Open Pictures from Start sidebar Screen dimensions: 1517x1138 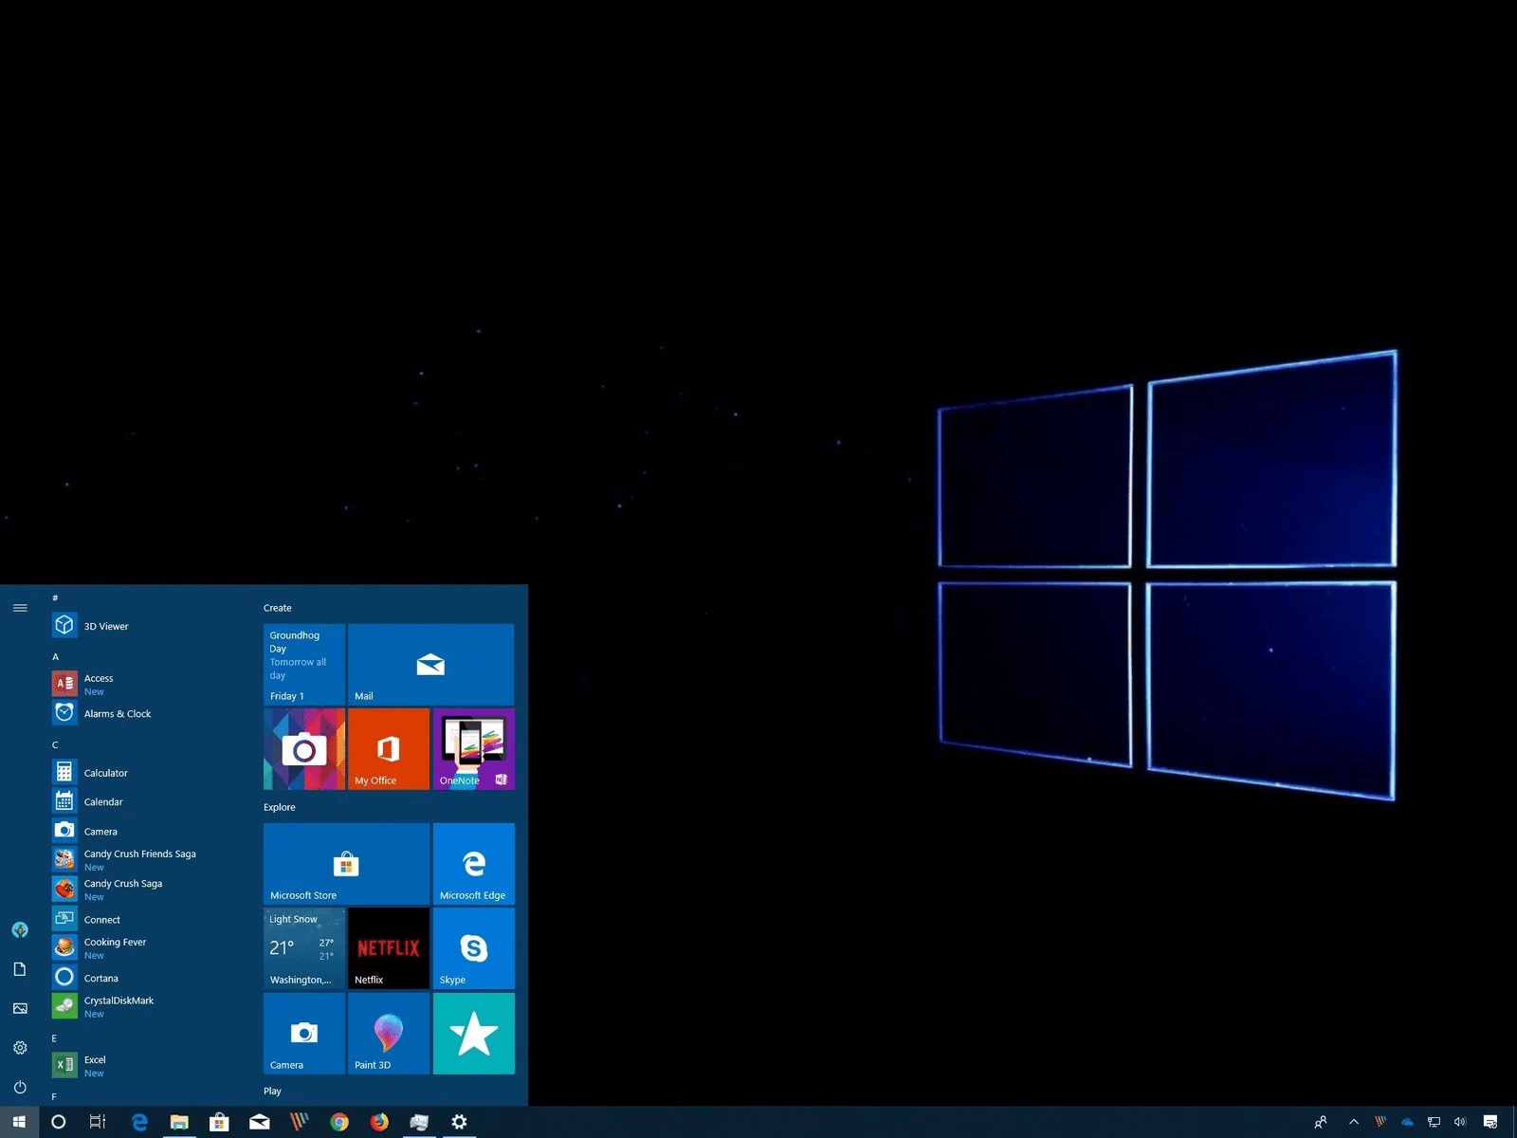[x=20, y=1008]
